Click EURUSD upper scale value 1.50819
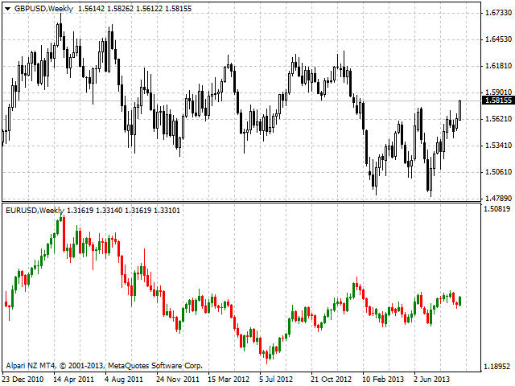 497,209
